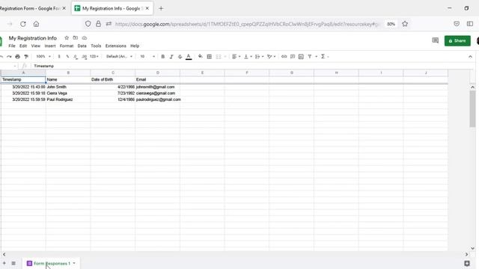This screenshot has height=269, width=479.
Task: Select the cierravega@gmail.com cell
Action: pos(157,93)
